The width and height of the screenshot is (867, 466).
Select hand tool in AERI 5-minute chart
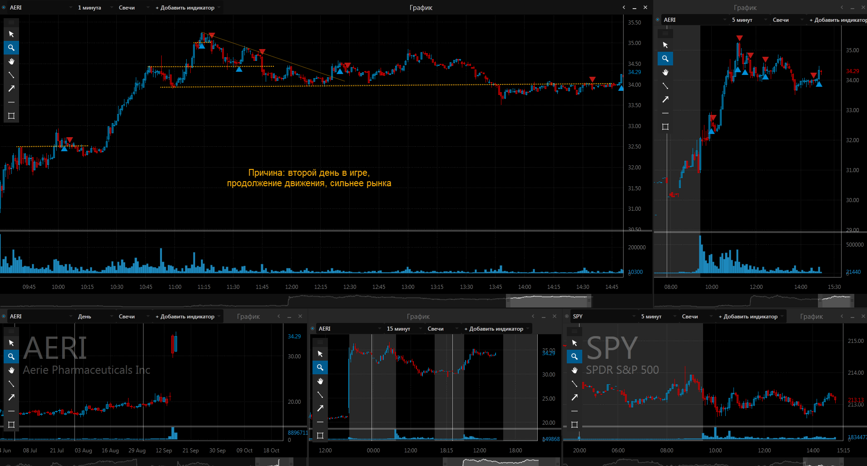click(x=665, y=72)
